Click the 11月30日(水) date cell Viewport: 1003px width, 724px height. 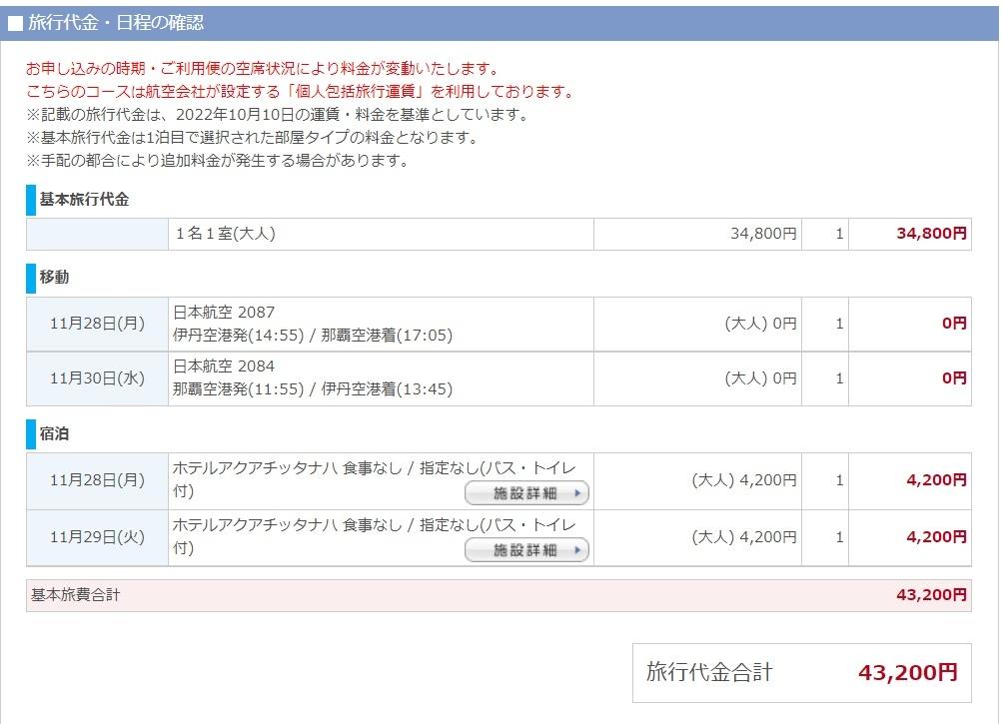pyautogui.click(x=97, y=378)
